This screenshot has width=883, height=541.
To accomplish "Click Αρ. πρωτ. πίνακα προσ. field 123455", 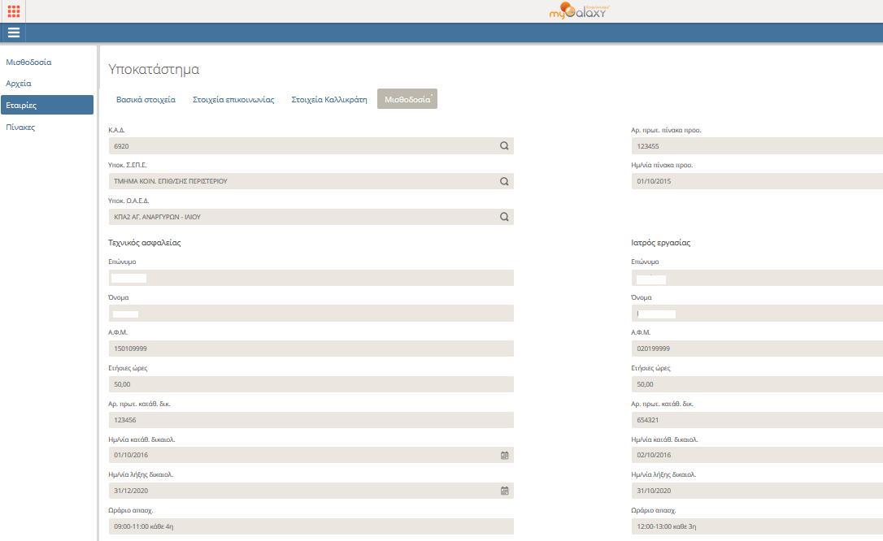I will (x=757, y=145).
